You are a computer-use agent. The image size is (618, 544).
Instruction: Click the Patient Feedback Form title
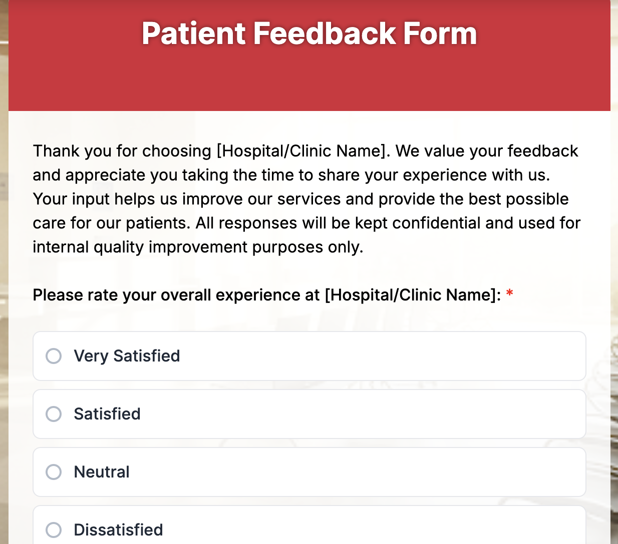309,33
